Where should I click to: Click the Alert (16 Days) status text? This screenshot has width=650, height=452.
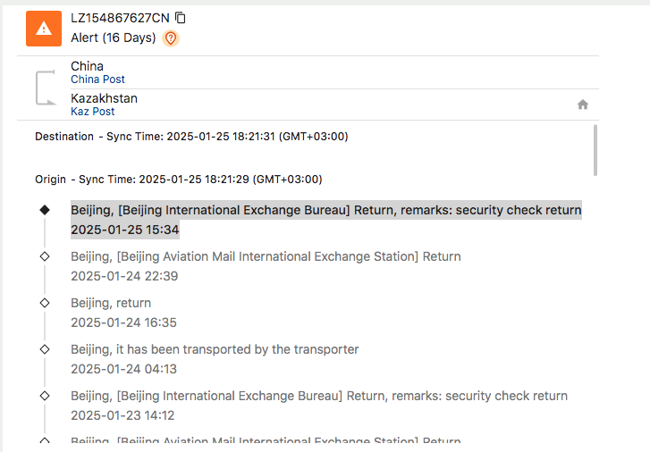point(113,38)
